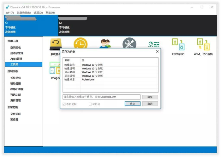Open 程序和功能 in the sidebar

17,89
